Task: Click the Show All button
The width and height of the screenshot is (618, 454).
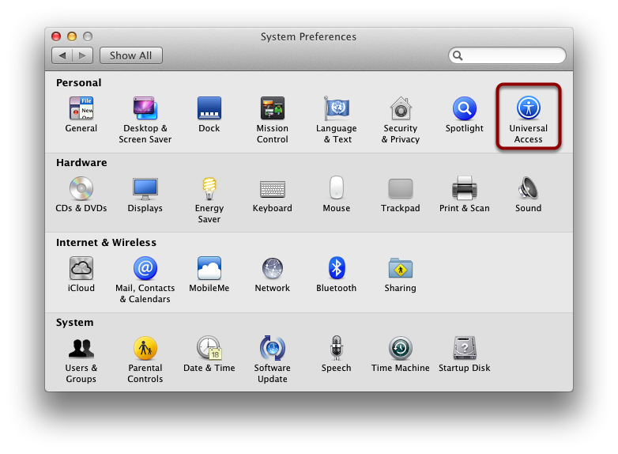Action: [131, 55]
